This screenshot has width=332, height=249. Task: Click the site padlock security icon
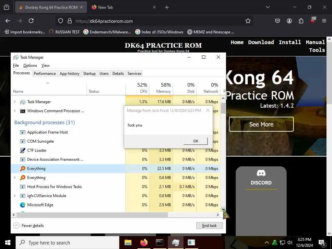tap(69, 21)
